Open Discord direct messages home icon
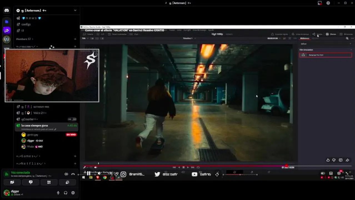Screen dimensions: 355x200 click(x=7, y=11)
